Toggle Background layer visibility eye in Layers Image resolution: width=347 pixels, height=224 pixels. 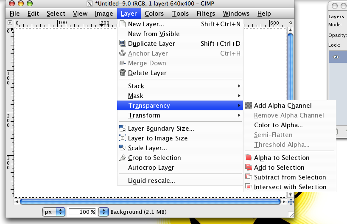coord(336,57)
